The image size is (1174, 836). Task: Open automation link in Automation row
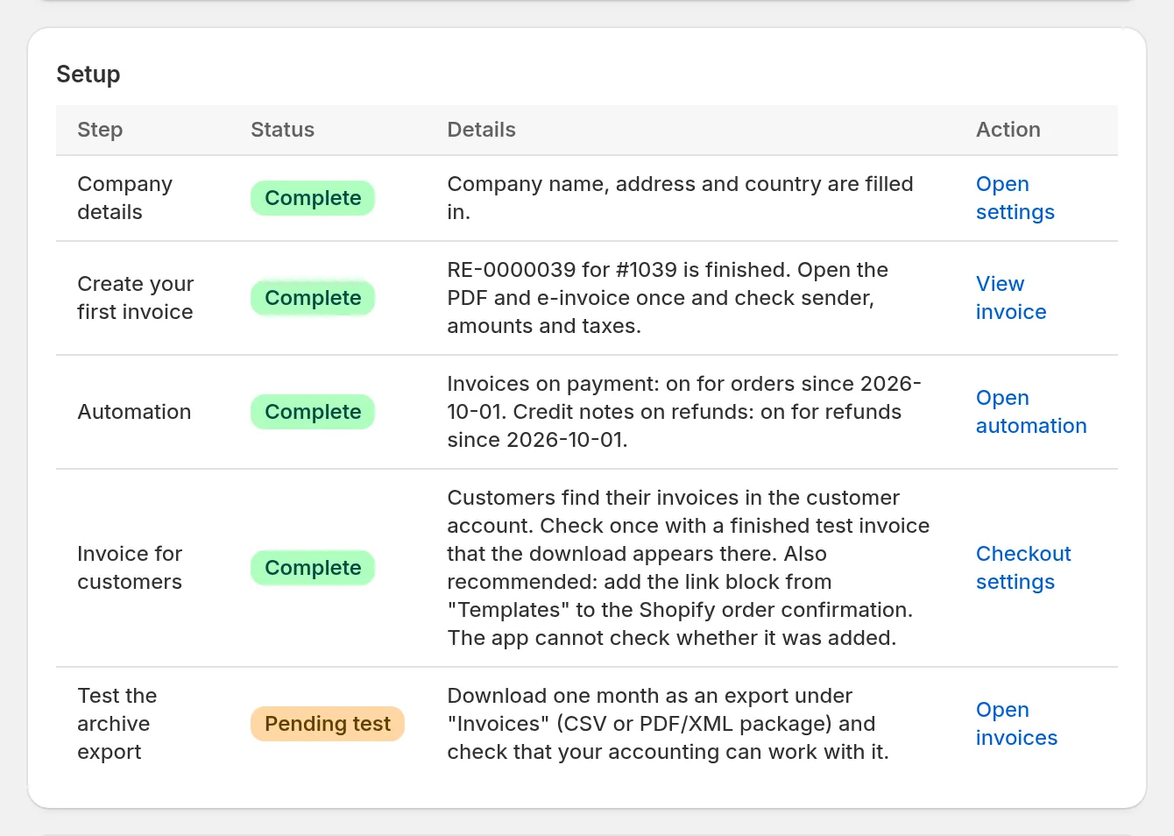tap(1031, 412)
